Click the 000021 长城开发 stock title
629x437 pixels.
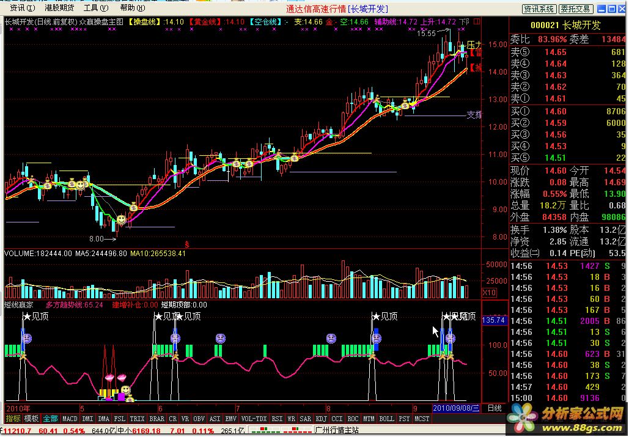pos(565,25)
